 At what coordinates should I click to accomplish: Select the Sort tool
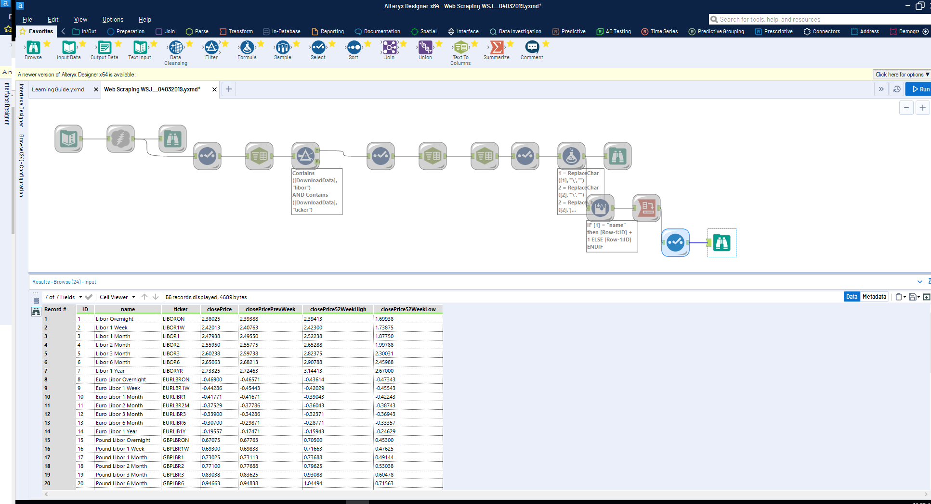[x=353, y=48]
